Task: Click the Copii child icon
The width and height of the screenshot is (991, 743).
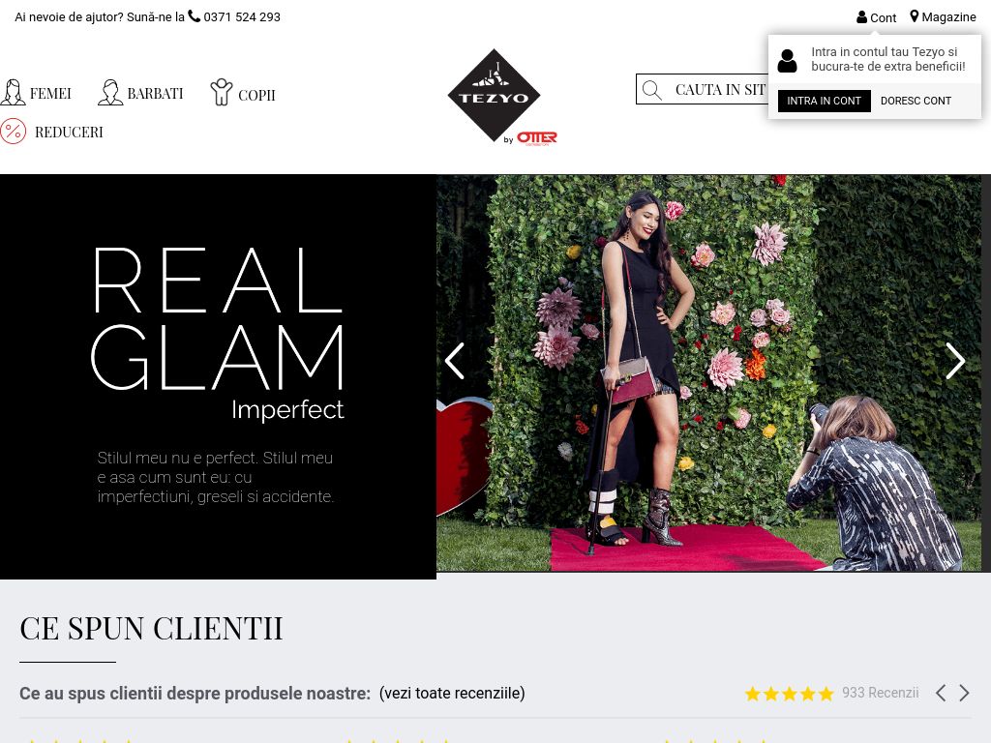Action: pyautogui.click(x=222, y=92)
